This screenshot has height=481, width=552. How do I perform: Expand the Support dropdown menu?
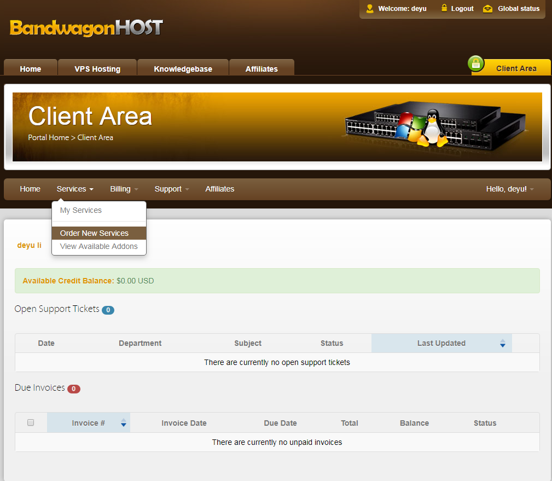172,189
